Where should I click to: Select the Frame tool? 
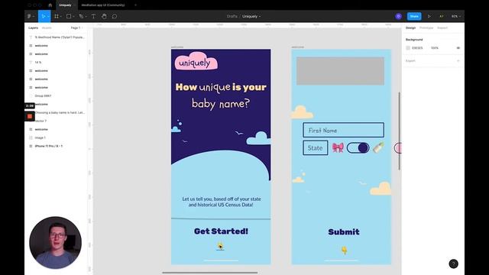57,16
